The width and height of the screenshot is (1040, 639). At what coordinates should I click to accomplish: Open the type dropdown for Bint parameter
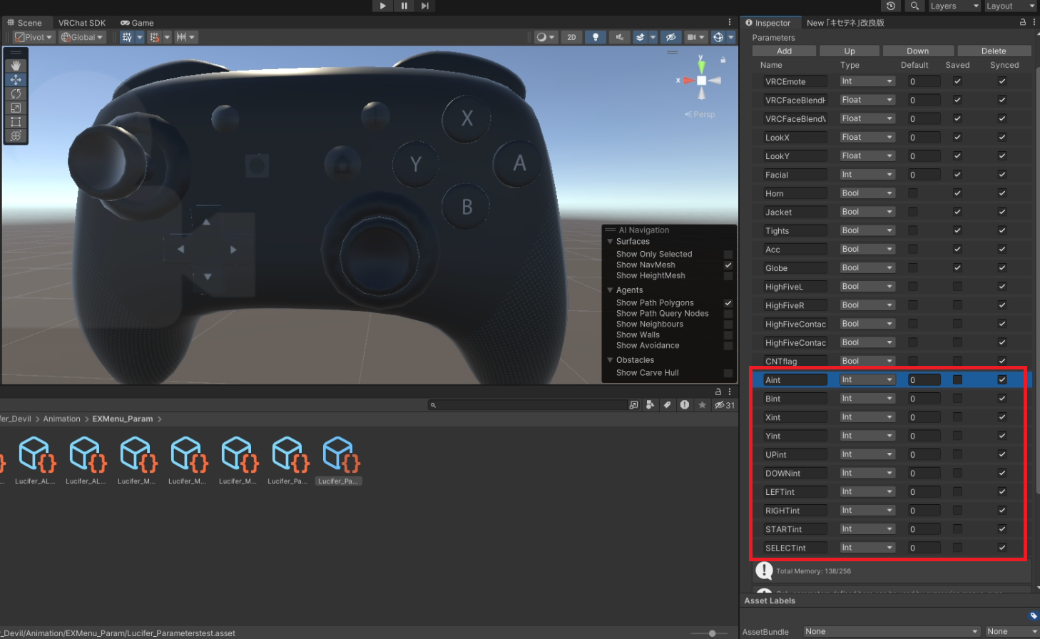coord(866,398)
